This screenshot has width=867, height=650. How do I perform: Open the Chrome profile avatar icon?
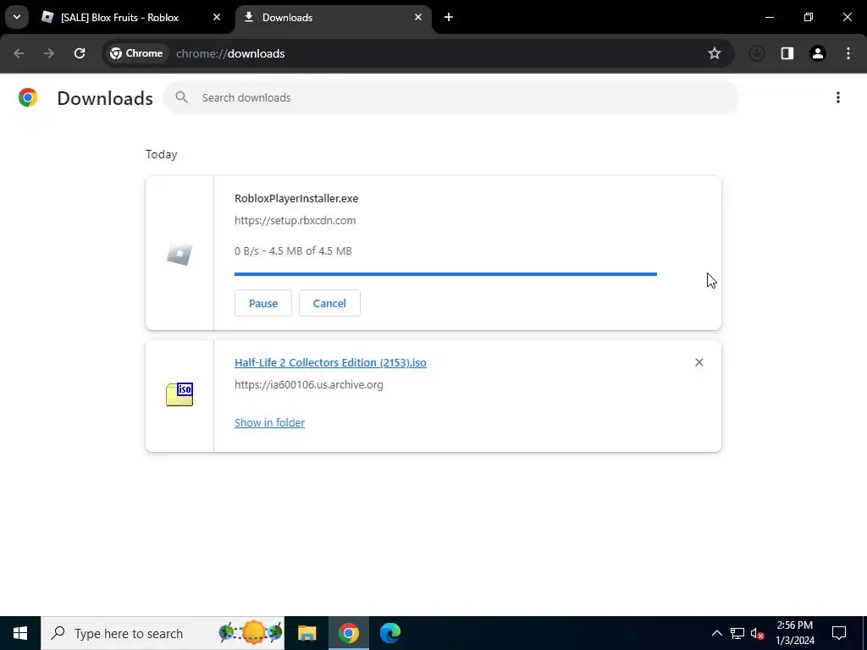[818, 53]
